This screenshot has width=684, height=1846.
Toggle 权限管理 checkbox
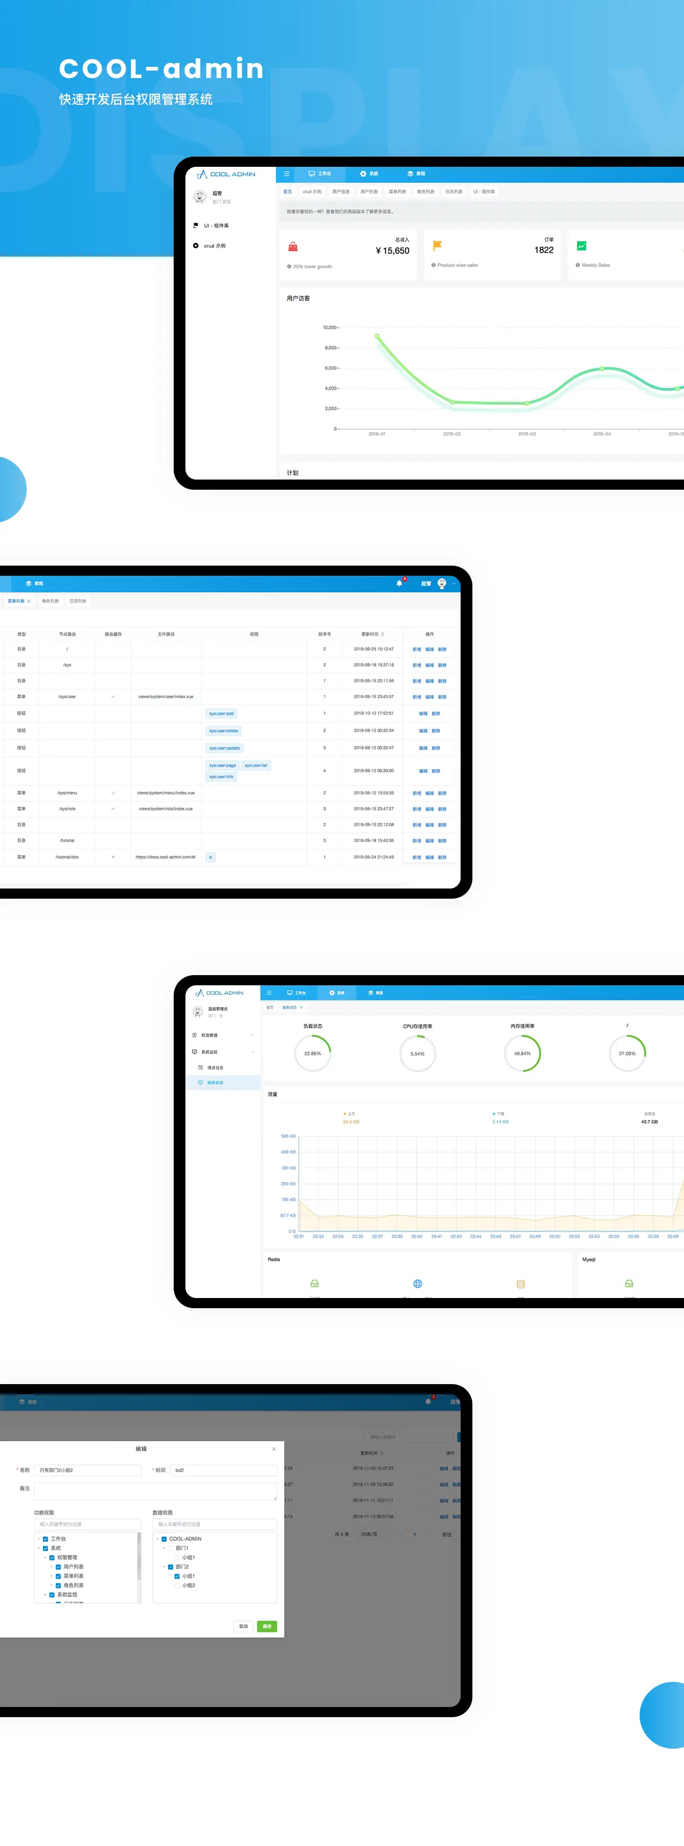pyautogui.click(x=52, y=1557)
